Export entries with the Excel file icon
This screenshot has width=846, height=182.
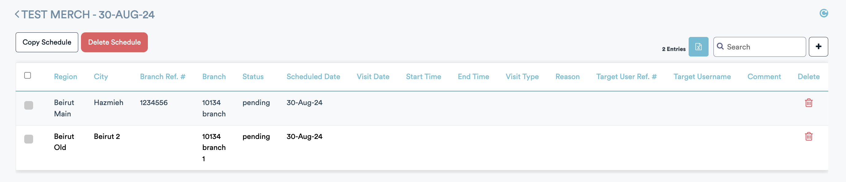click(698, 47)
